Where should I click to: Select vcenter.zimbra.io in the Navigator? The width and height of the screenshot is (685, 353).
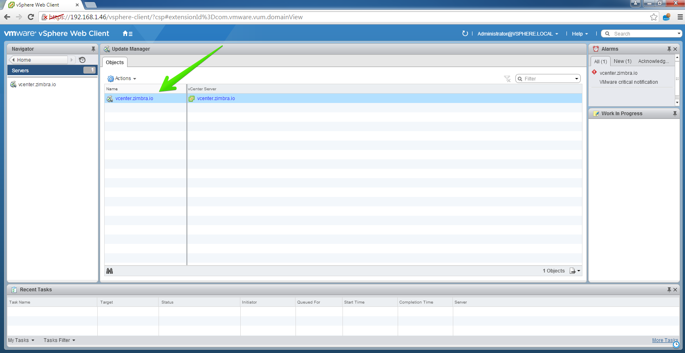[37, 85]
